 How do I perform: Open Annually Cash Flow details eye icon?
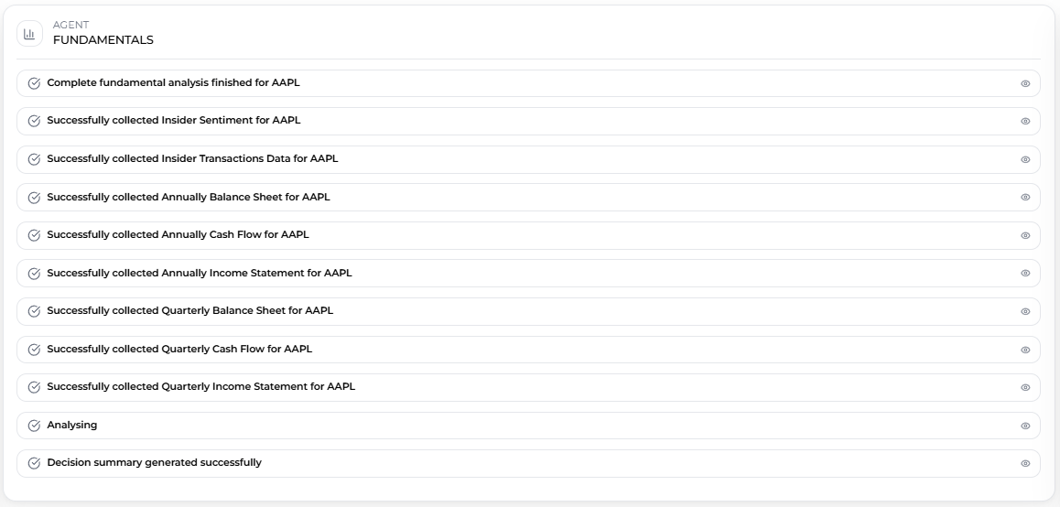point(1025,235)
